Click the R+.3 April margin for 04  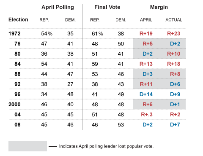(x=147, y=115)
